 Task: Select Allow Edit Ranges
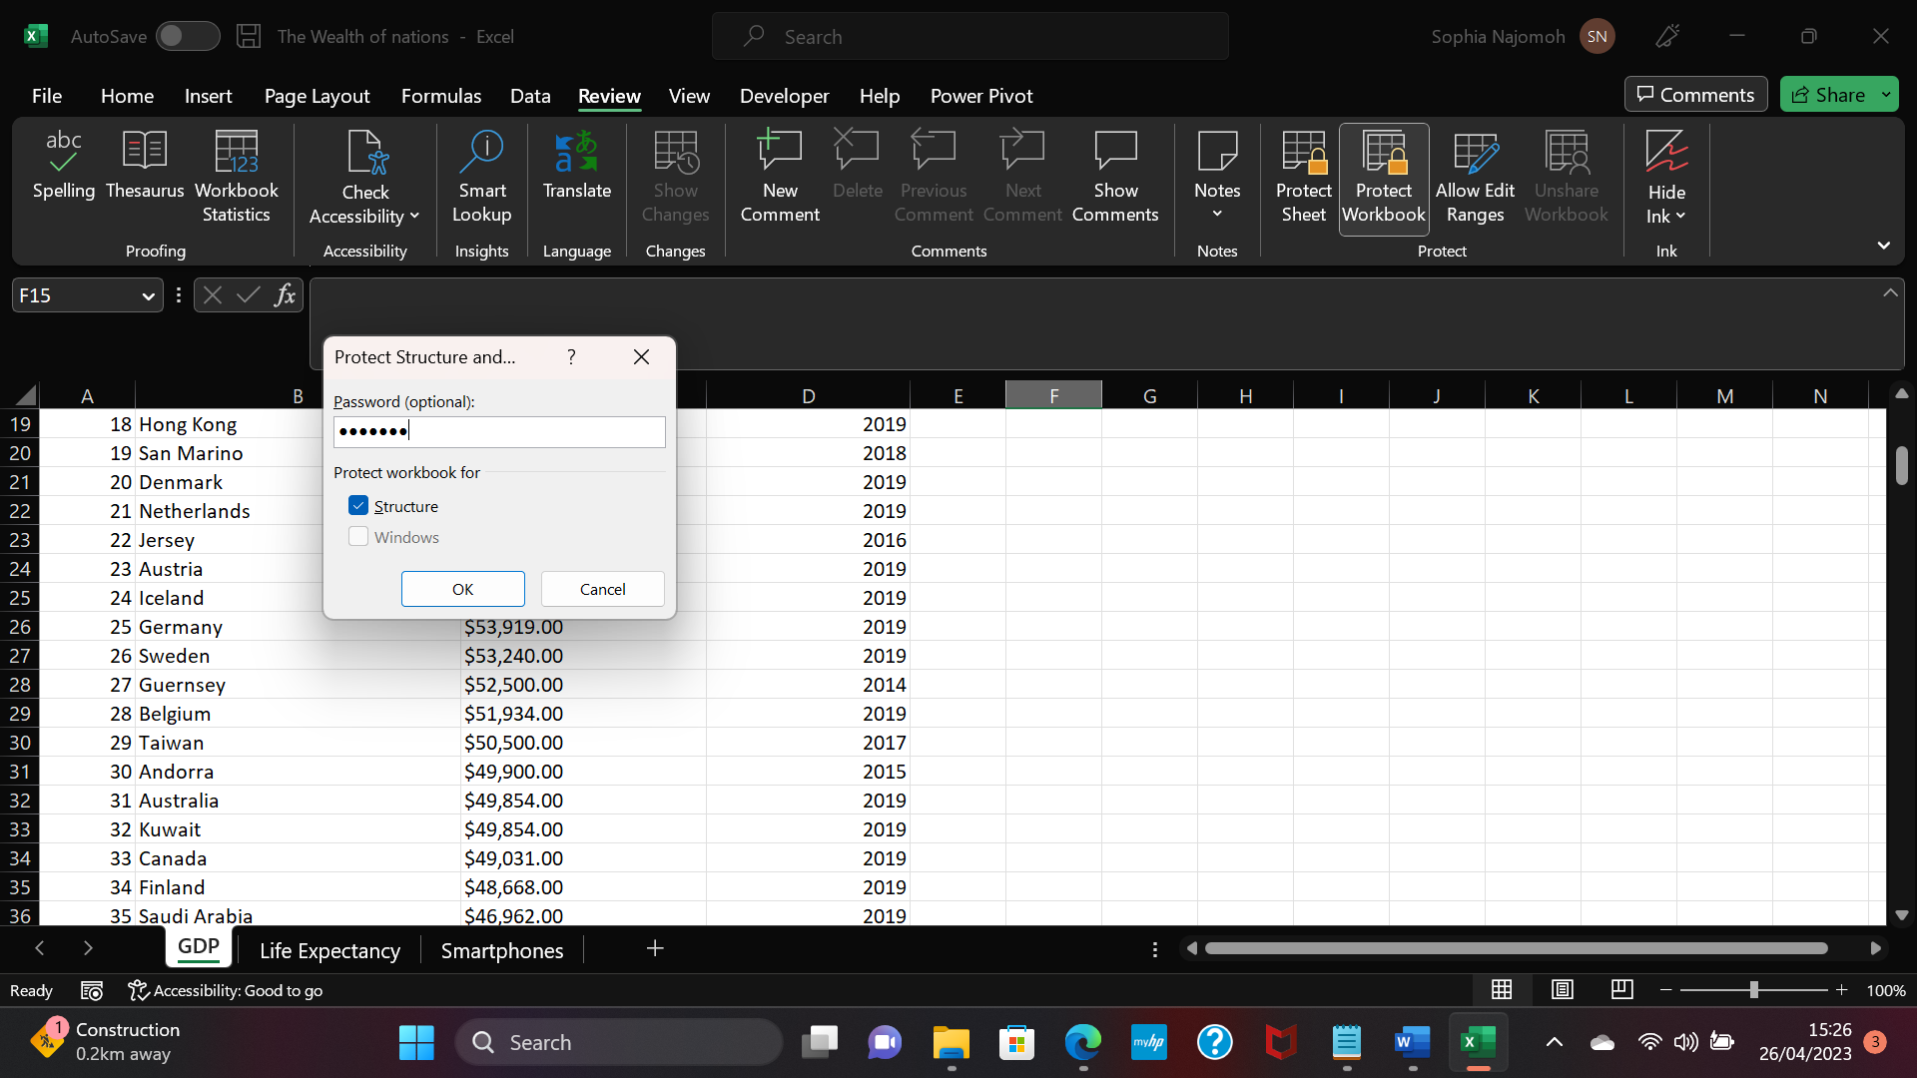[x=1475, y=175]
